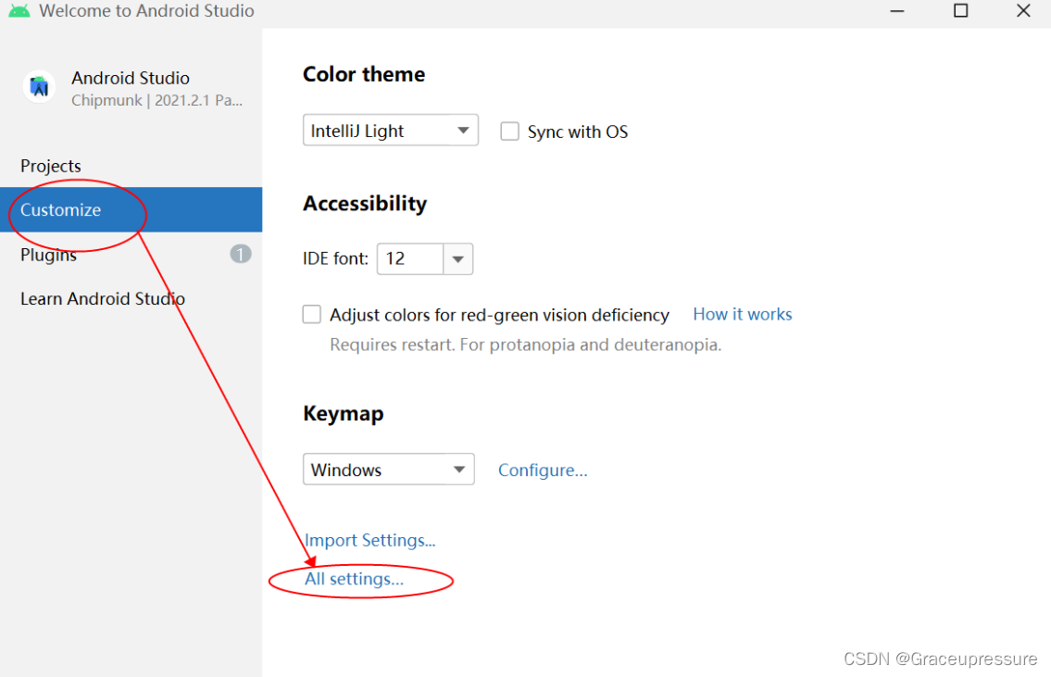The image size is (1051, 677).
Task: Minimize the Welcome to Android Studio window
Action: (x=897, y=11)
